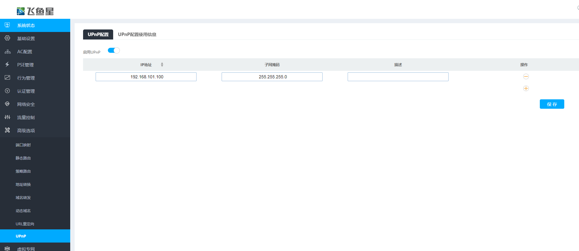
Task: Click the 网络安全 shield icon
Action: pyautogui.click(x=7, y=104)
